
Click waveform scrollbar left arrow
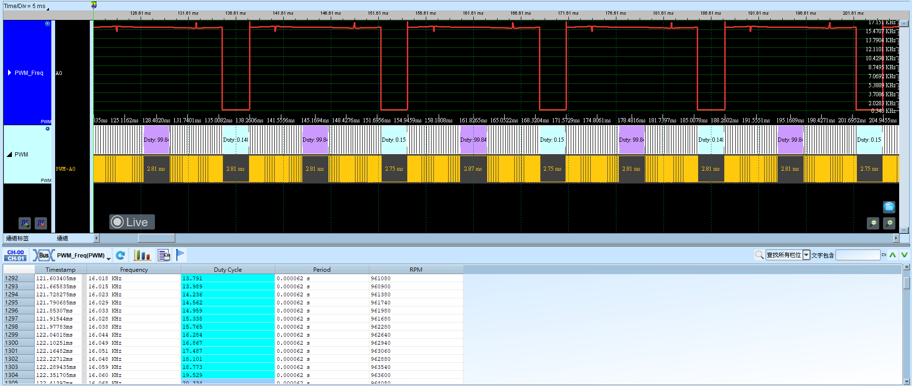pyautogui.click(x=96, y=238)
